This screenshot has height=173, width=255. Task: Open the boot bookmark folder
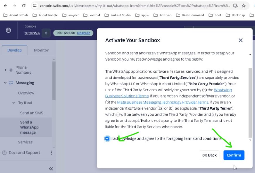click(215, 15)
